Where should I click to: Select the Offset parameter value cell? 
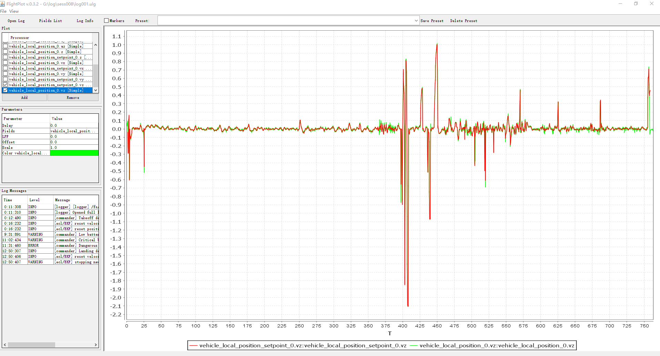click(x=74, y=142)
